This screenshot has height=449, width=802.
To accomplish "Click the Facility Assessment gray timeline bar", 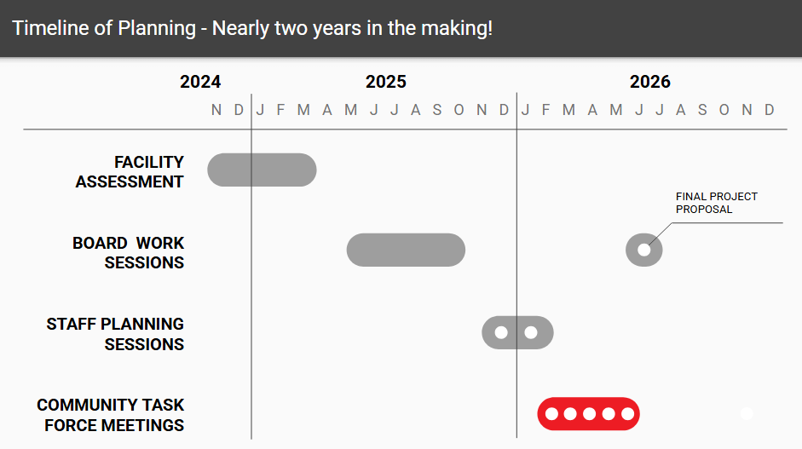I will point(262,170).
